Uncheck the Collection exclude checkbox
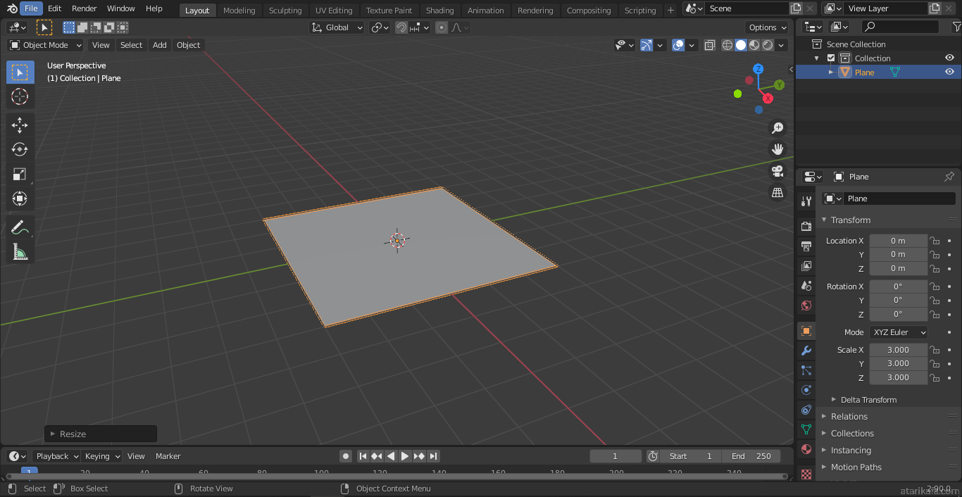This screenshot has width=962, height=497. [831, 58]
